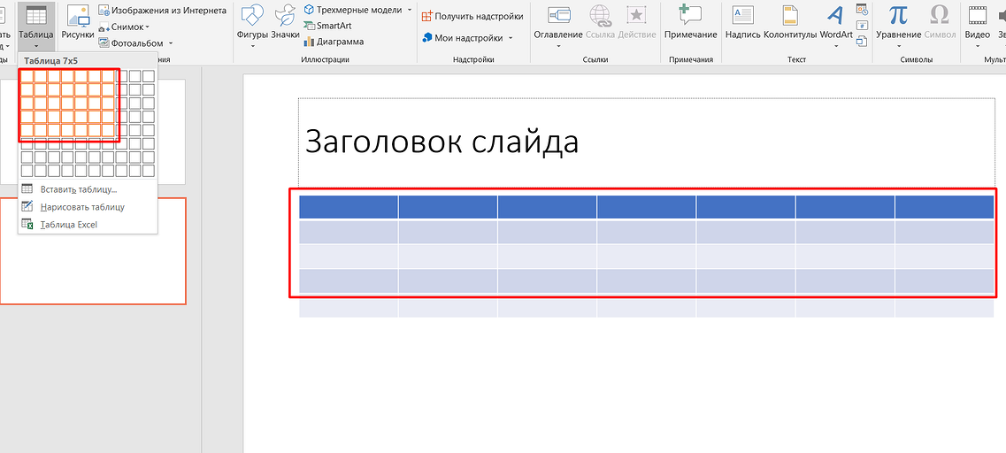
Task: Choose Вставить таблицу... menu entry
Action: coord(78,189)
